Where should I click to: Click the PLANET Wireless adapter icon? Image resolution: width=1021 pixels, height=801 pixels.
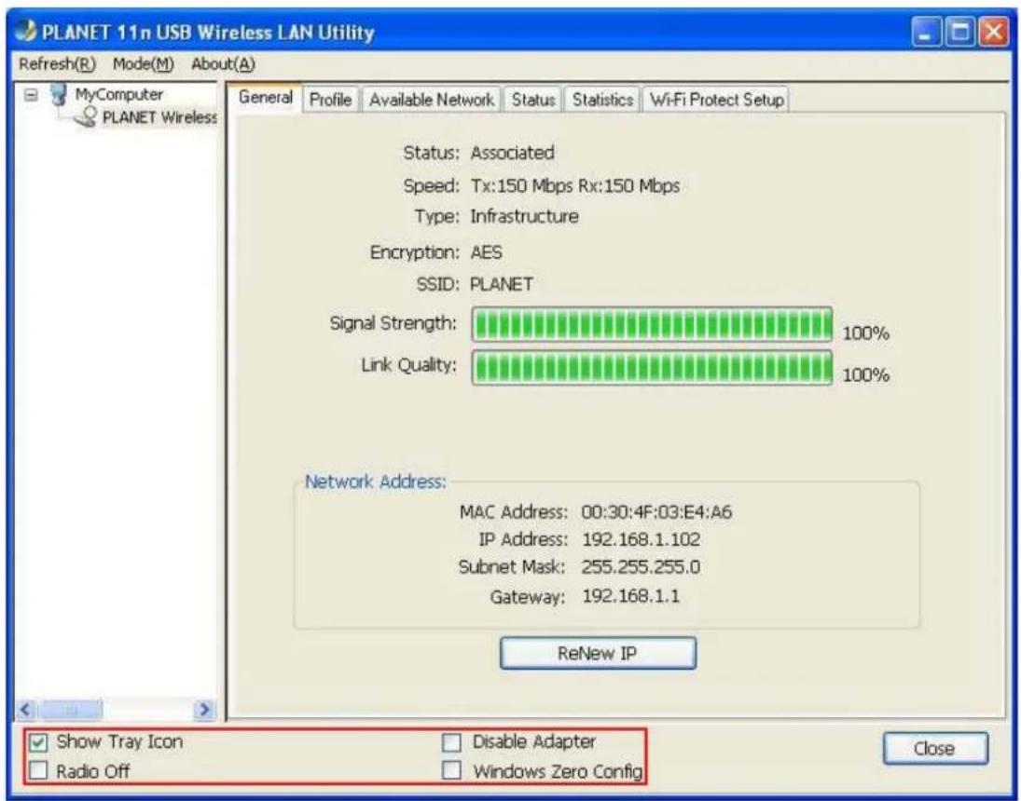coord(86,117)
